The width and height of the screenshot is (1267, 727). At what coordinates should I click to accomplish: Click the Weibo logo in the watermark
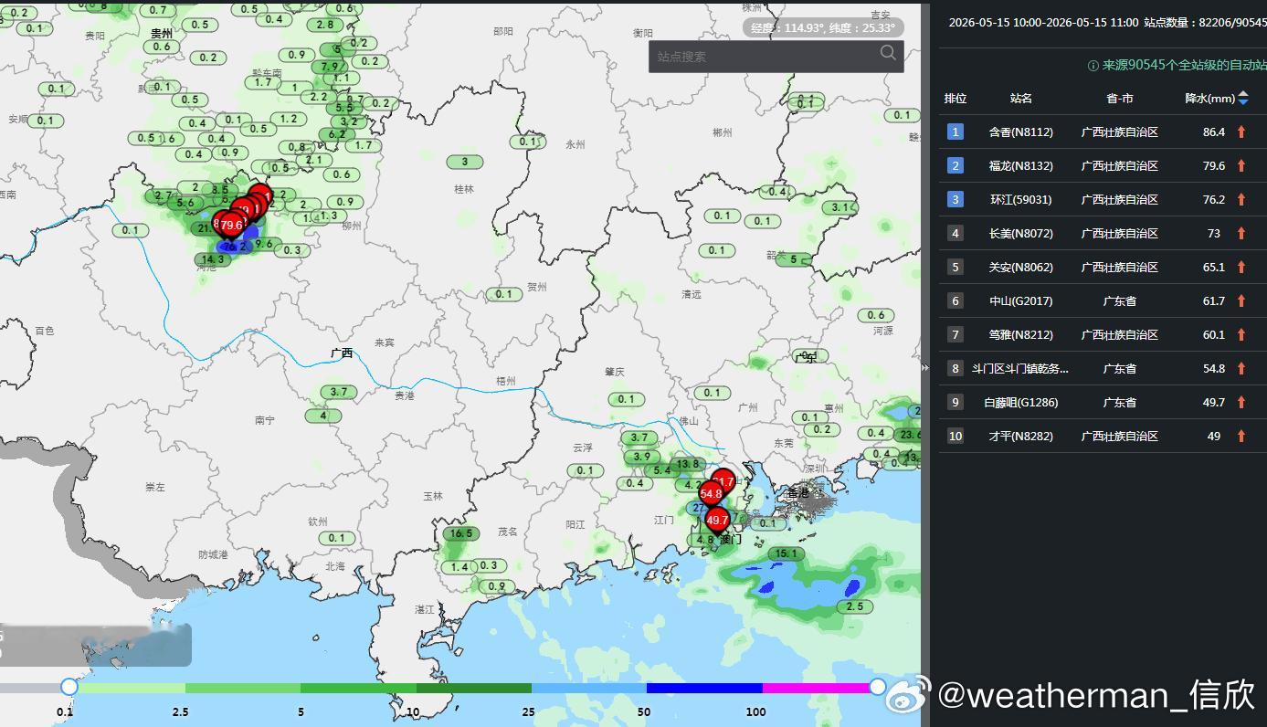(909, 696)
